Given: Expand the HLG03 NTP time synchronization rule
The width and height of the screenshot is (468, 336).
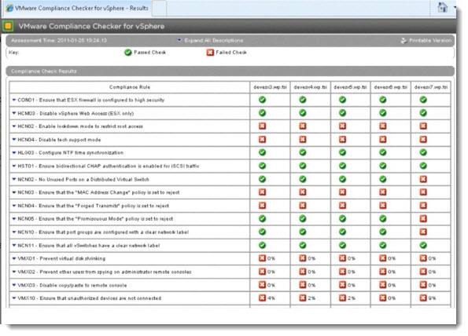Looking at the screenshot, I should (14, 152).
